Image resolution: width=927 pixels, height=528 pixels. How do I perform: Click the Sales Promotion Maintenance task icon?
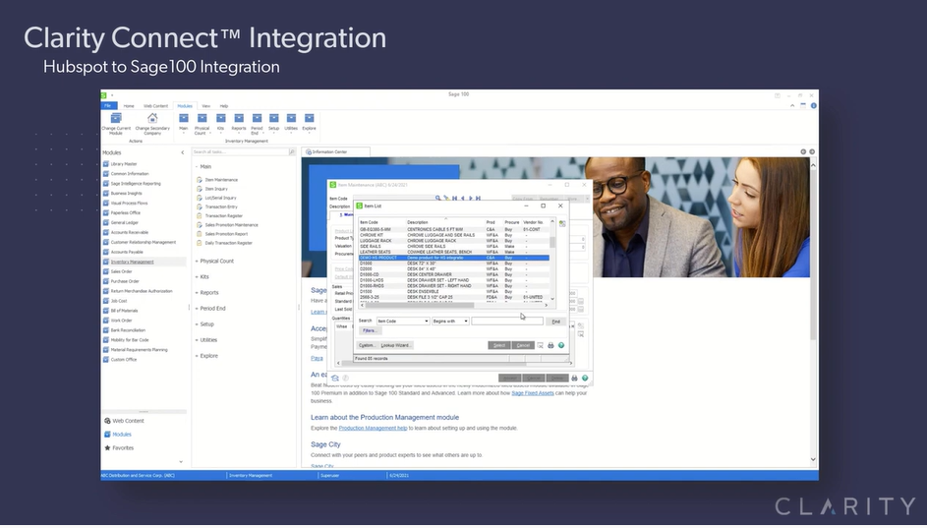200,225
